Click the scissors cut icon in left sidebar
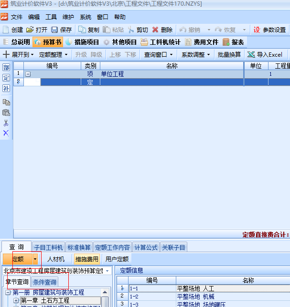The width and height of the screenshot is (290, 307). pyautogui.click(x=6, y=123)
